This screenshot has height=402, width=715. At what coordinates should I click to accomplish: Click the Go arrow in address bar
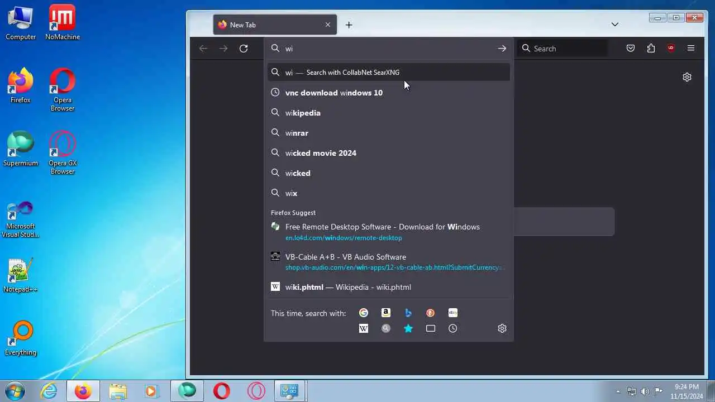pos(502,49)
